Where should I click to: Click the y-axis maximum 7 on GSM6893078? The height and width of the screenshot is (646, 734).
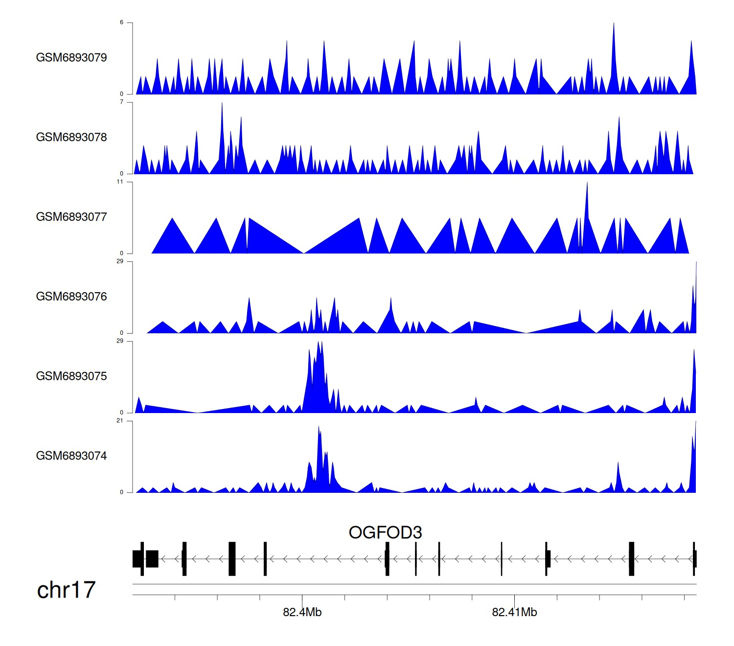tap(122, 102)
